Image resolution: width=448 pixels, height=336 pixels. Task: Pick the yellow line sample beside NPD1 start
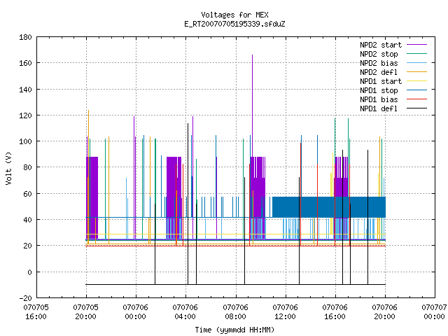pos(416,81)
